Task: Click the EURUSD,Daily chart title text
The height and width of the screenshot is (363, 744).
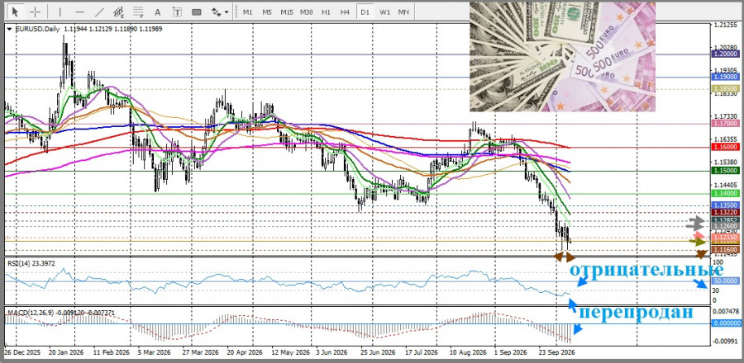Action: (37, 29)
